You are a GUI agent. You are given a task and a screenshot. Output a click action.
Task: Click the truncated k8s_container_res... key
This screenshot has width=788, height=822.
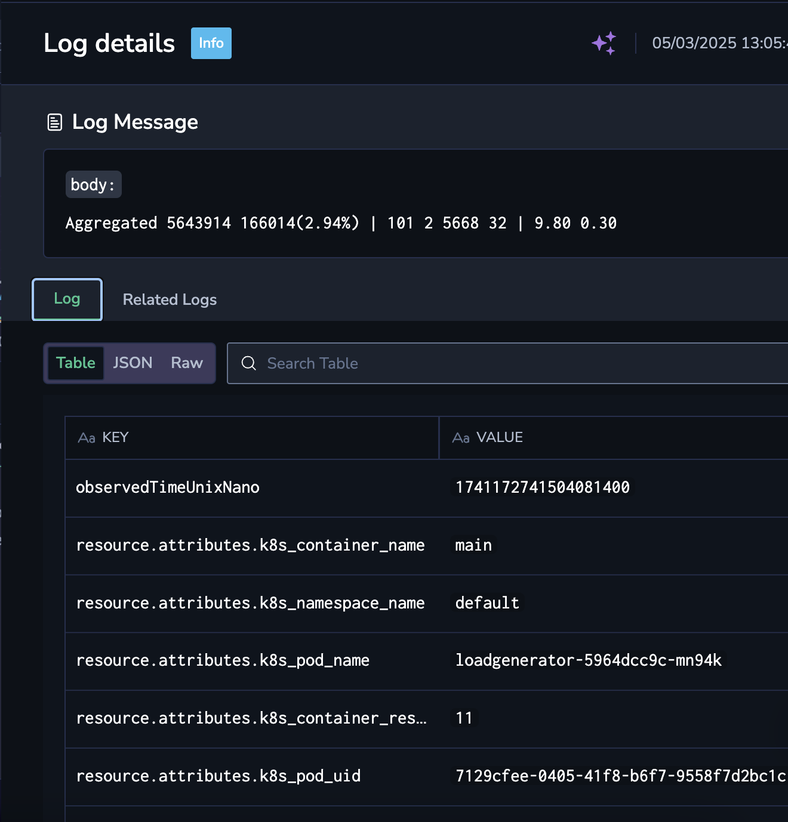(x=251, y=718)
